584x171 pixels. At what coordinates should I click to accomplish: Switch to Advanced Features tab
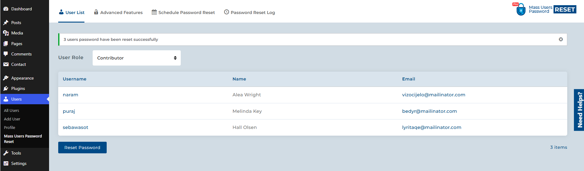click(x=118, y=12)
